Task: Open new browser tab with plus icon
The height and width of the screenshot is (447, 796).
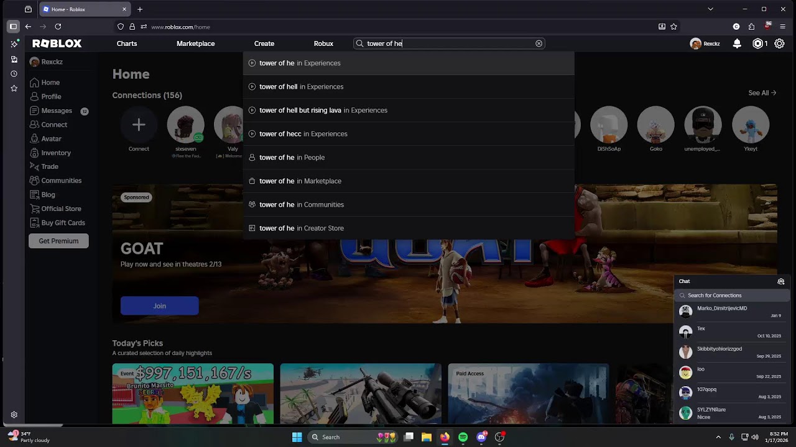Action: click(140, 9)
